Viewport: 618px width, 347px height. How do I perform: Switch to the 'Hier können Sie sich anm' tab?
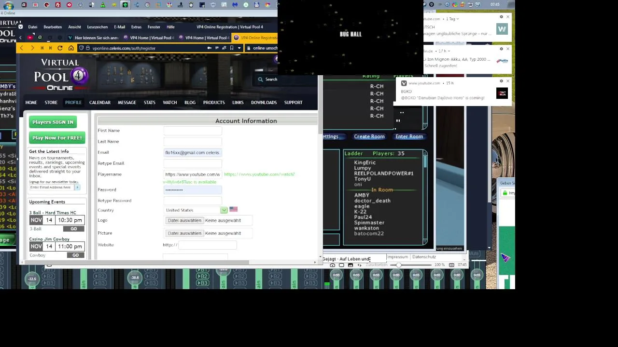(93, 38)
